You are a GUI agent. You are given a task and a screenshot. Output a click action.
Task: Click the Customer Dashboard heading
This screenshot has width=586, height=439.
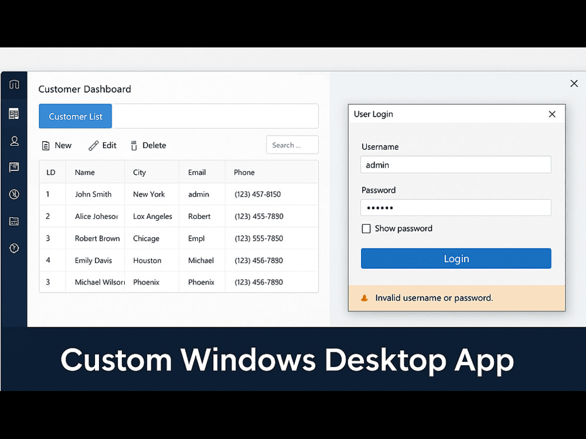tap(85, 89)
